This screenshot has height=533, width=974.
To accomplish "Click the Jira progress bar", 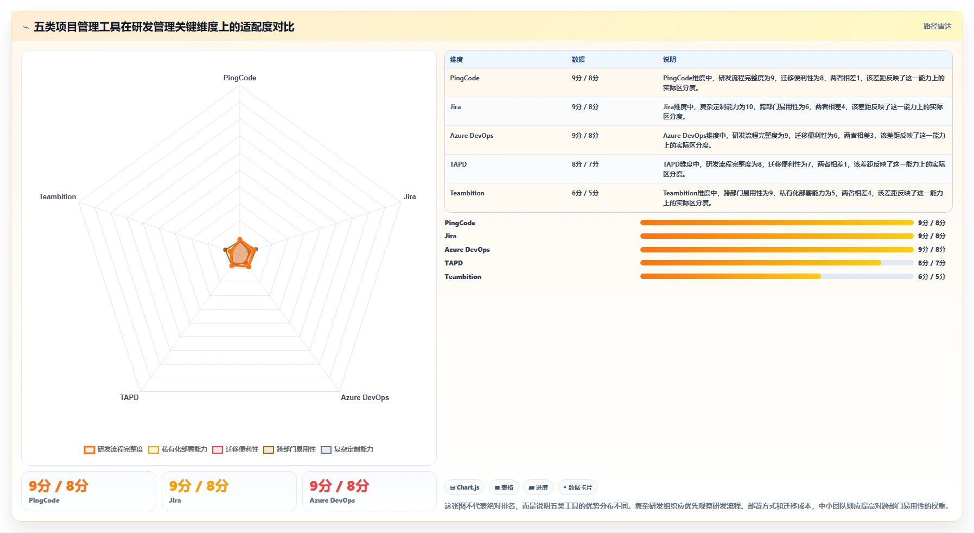I will (776, 236).
